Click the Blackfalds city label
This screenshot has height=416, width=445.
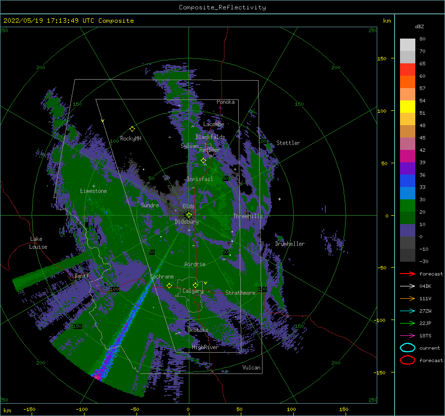(x=210, y=137)
